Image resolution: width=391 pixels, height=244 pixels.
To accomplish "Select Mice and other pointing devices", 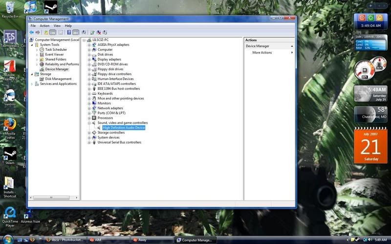I will [121, 99].
